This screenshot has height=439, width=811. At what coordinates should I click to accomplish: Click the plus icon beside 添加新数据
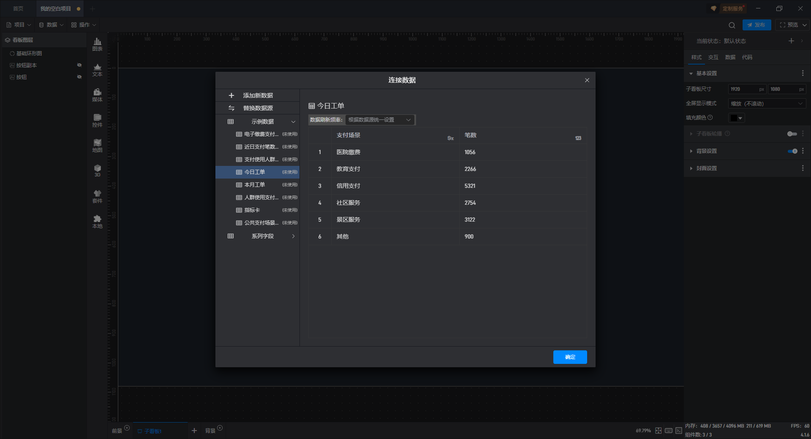pyautogui.click(x=231, y=95)
